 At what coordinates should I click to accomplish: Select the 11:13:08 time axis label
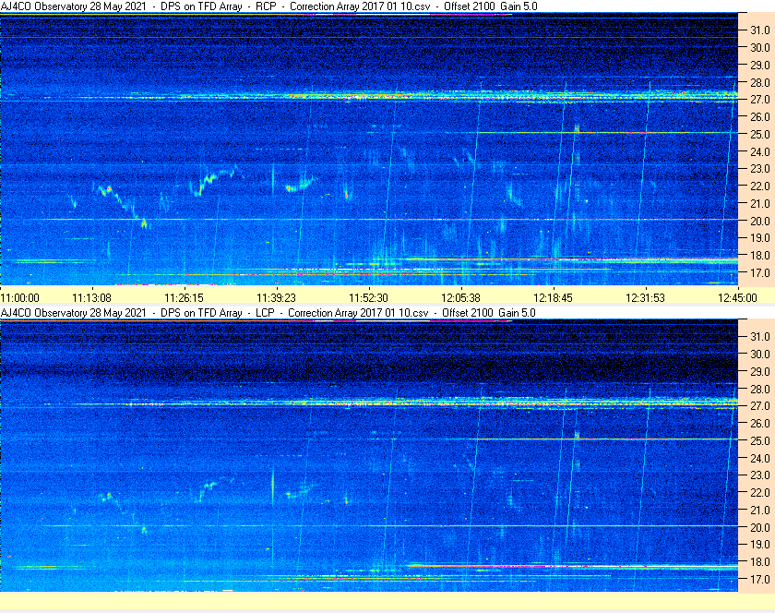(x=92, y=298)
